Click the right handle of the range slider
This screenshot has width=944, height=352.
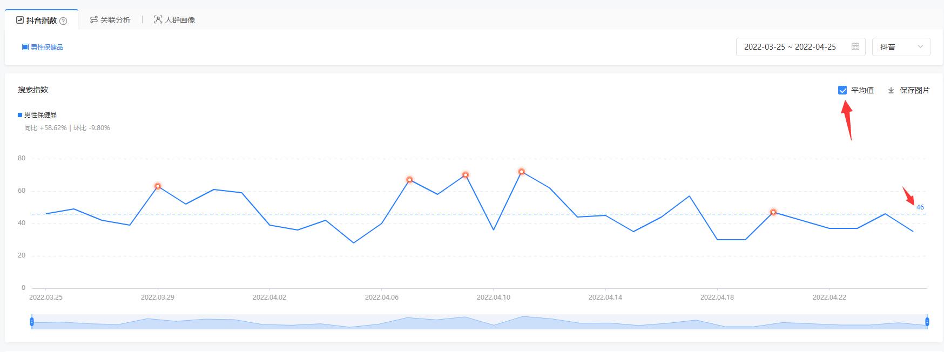pos(927,322)
